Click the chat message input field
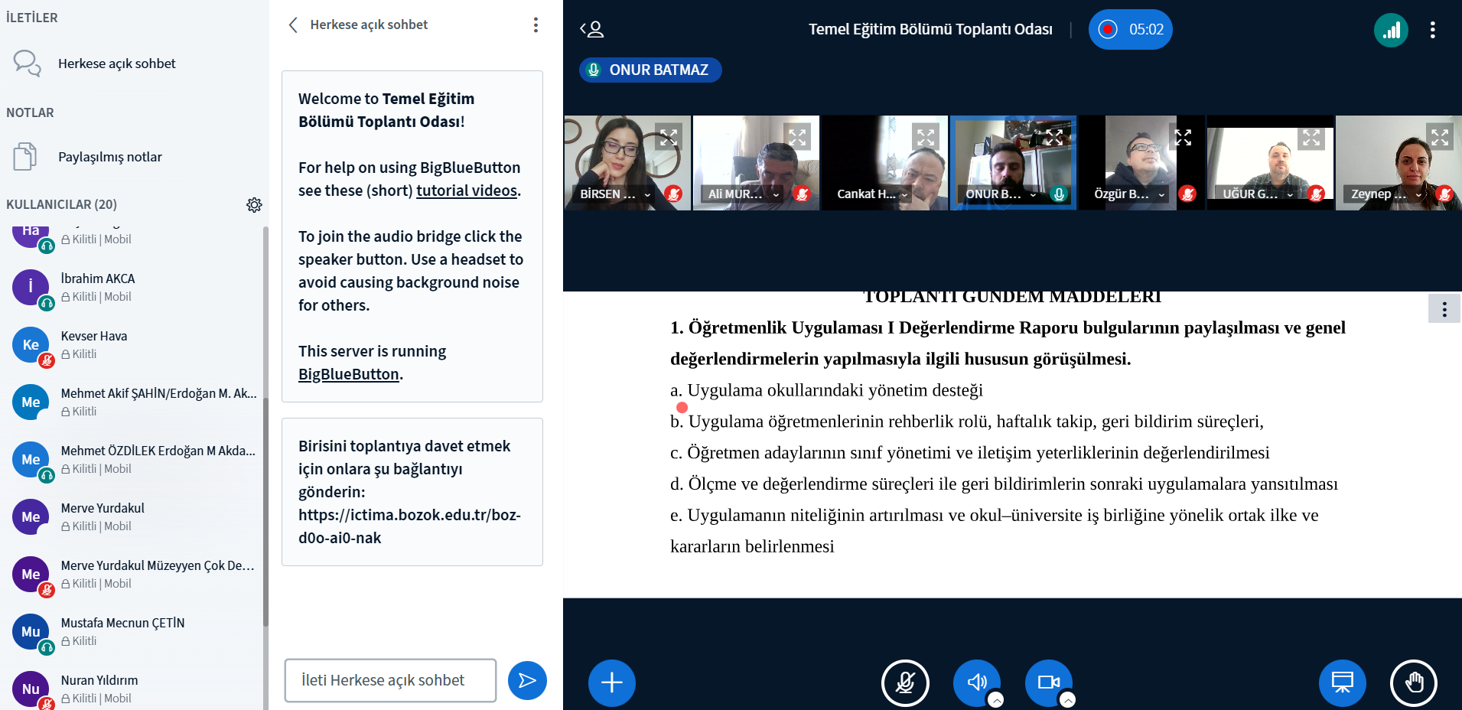The width and height of the screenshot is (1462, 710). click(390, 680)
